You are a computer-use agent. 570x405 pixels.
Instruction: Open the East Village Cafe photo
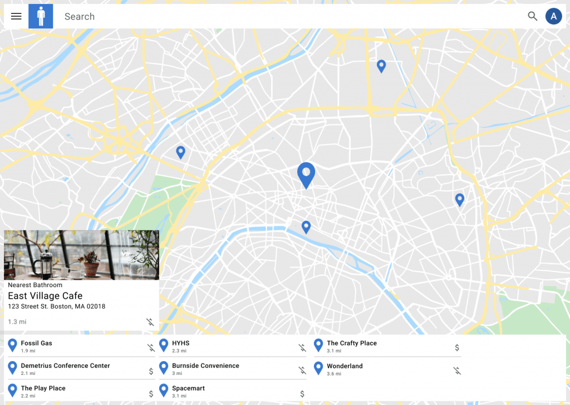[81, 255]
